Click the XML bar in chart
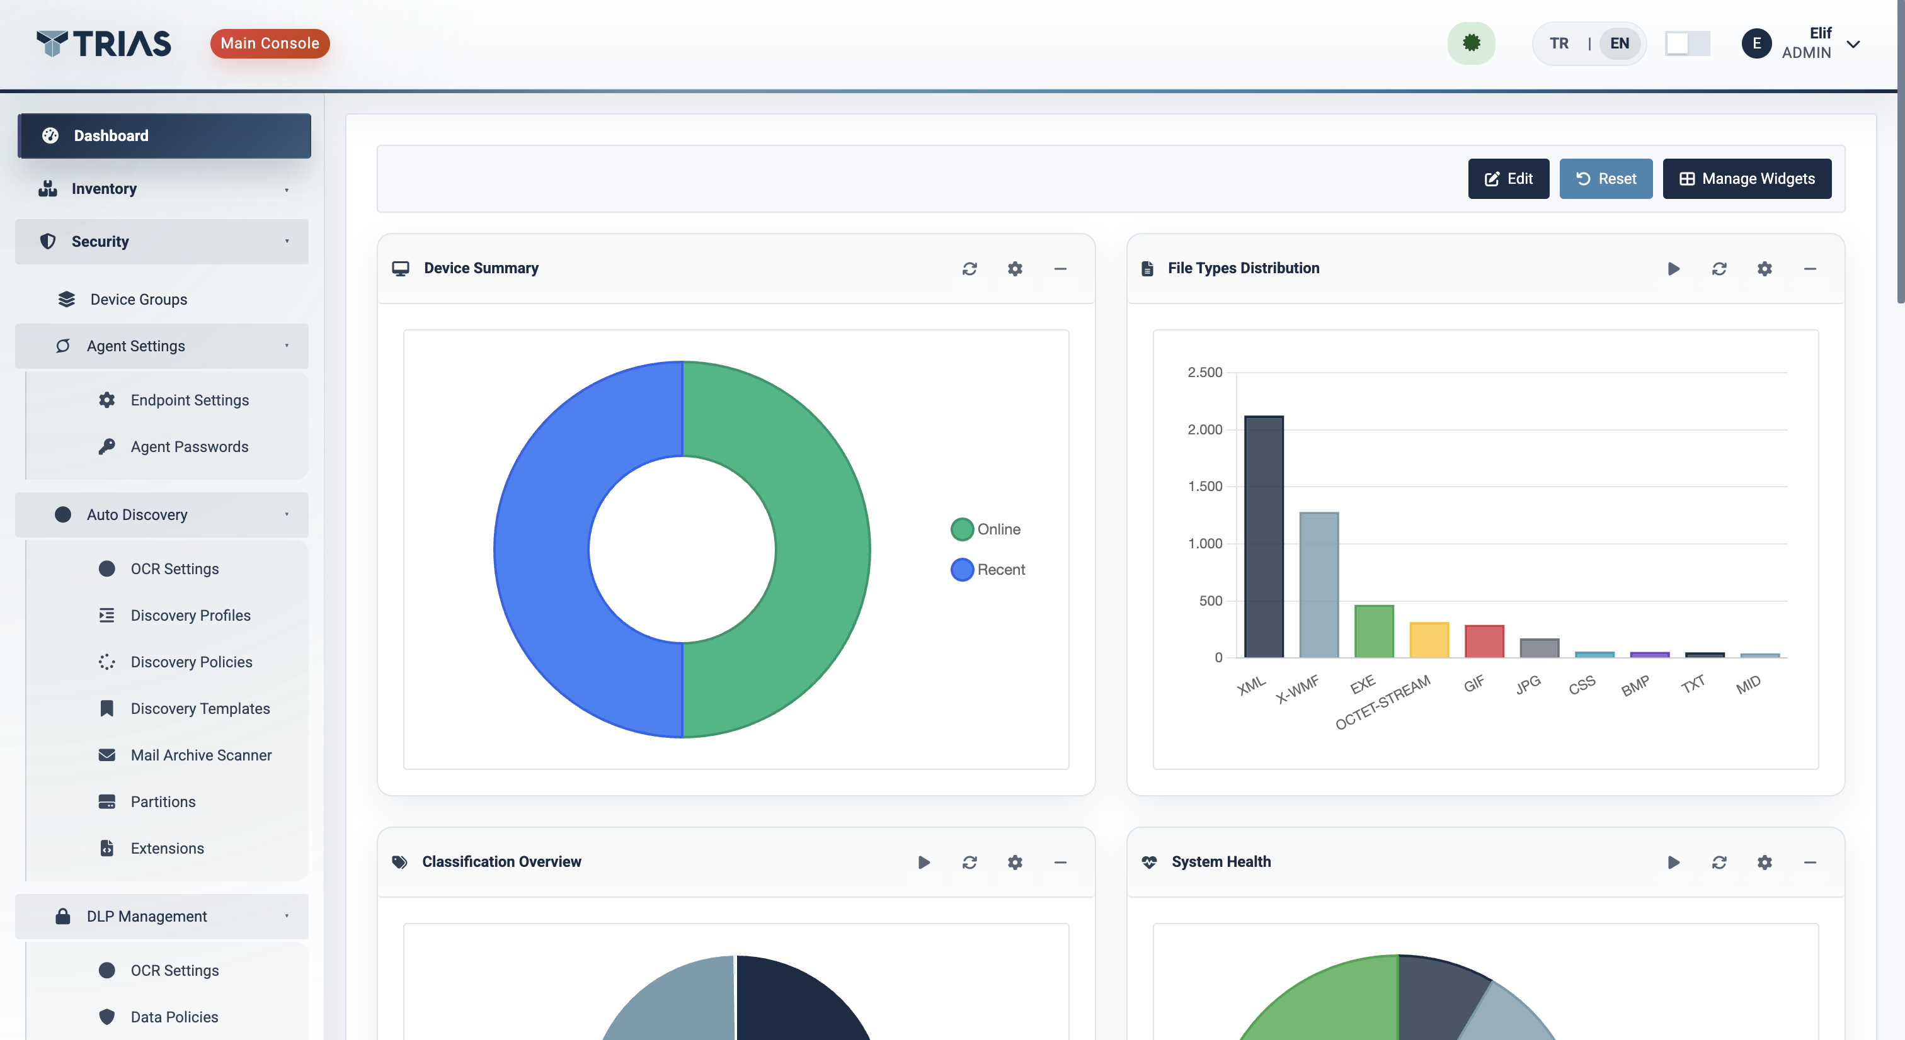Viewport: 1905px width, 1040px height. pyautogui.click(x=1264, y=536)
